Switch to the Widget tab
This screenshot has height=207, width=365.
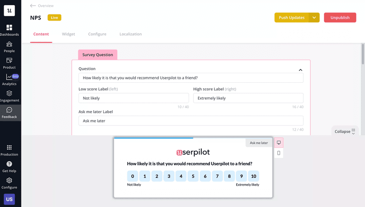(68, 34)
